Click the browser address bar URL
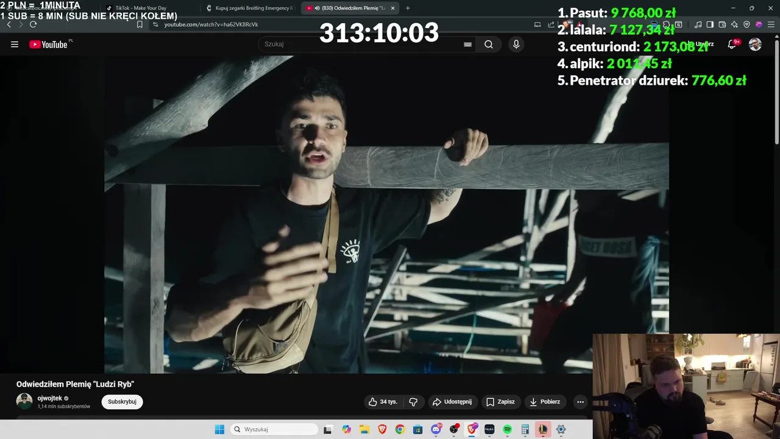Screen dimensions: 780x439 tap(211, 24)
